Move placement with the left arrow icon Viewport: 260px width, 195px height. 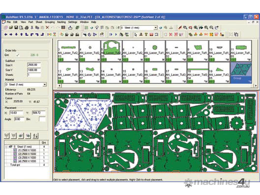pyautogui.click(x=5, y=34)
